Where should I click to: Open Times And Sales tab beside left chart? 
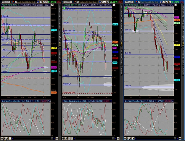tap(60, 11)
